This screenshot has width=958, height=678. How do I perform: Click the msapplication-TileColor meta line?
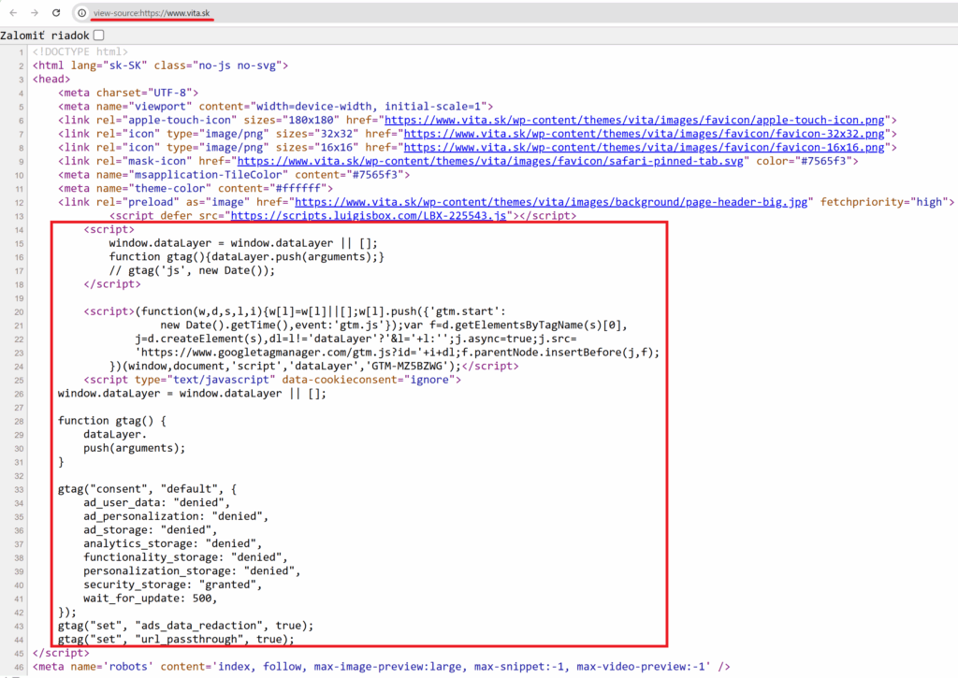[x=234, y=175]
